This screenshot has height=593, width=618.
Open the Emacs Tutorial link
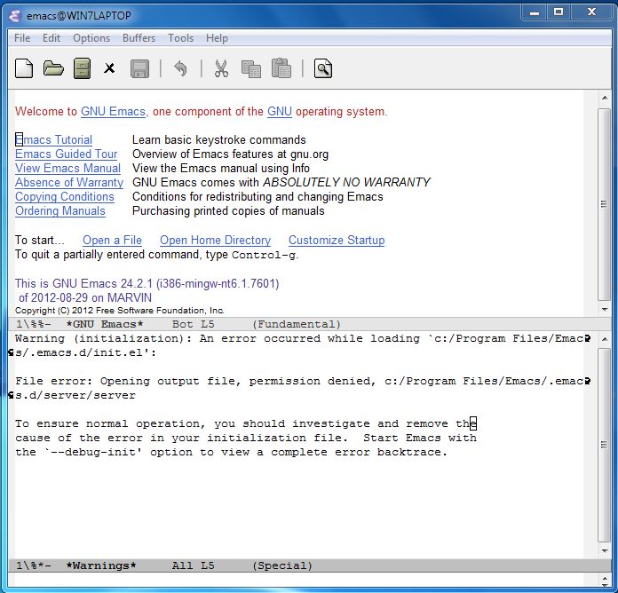click(x=53, y=140)
